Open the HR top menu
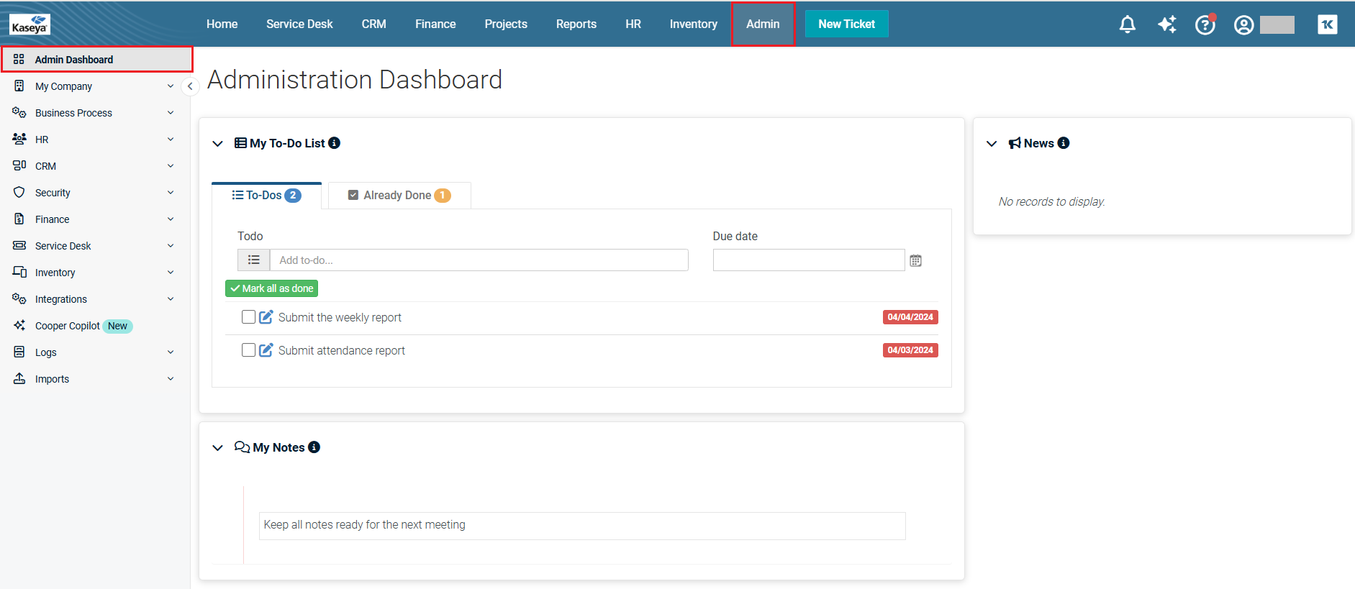Image resolution: width=1355 pixels, height=589 pixels. (633, 24)
